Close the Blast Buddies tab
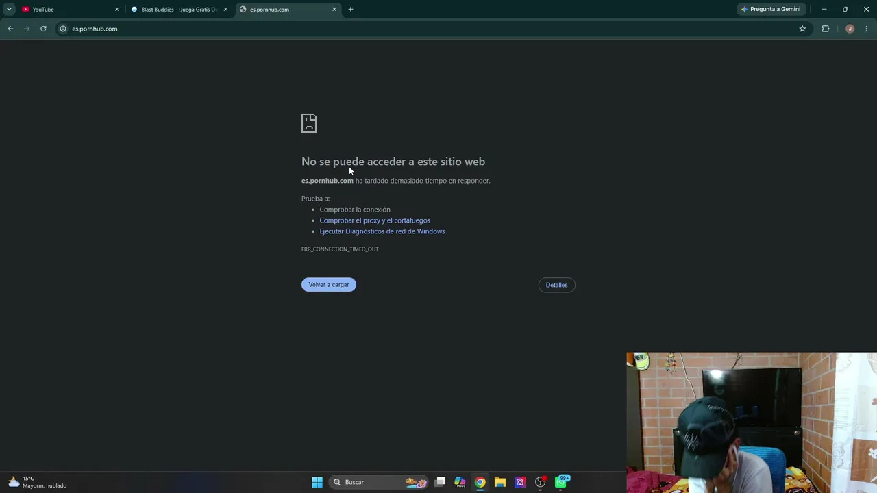 (225, 9)
